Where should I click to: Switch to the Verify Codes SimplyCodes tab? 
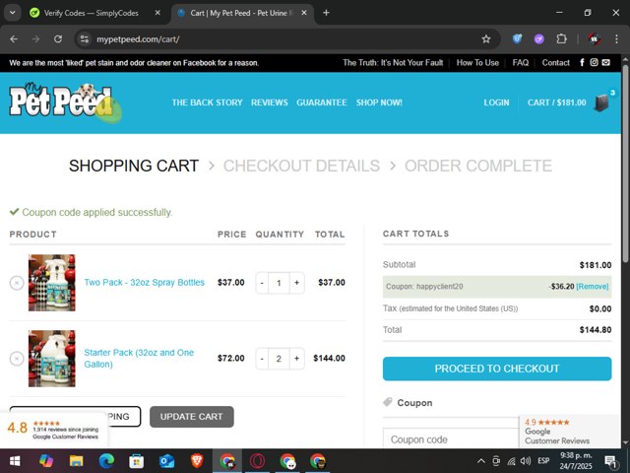click(x=92, y=13)
